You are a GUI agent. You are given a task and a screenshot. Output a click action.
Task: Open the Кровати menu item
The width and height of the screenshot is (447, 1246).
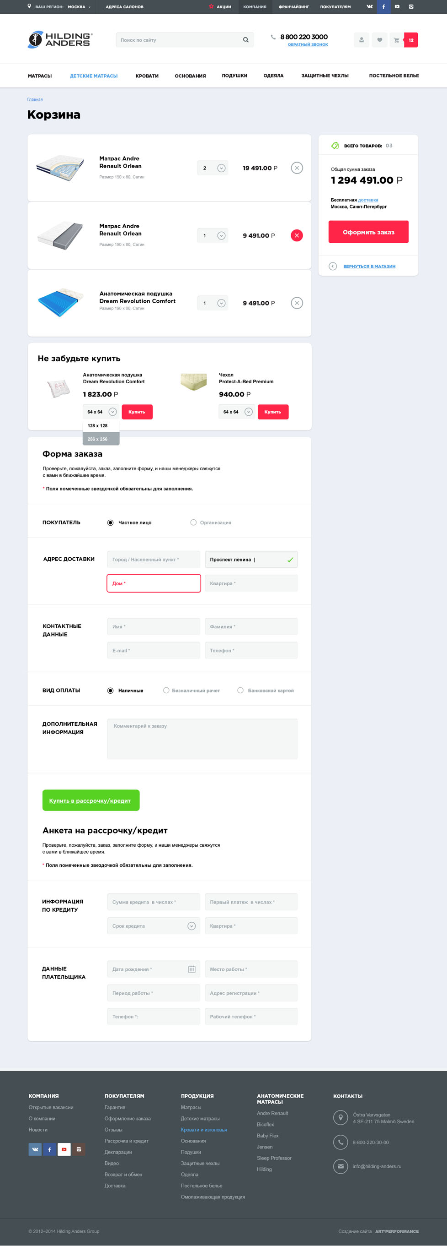[147, 76]
